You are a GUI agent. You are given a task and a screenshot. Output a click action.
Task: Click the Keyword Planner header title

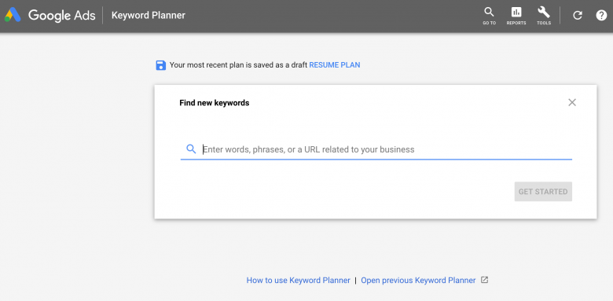point(149,16)
